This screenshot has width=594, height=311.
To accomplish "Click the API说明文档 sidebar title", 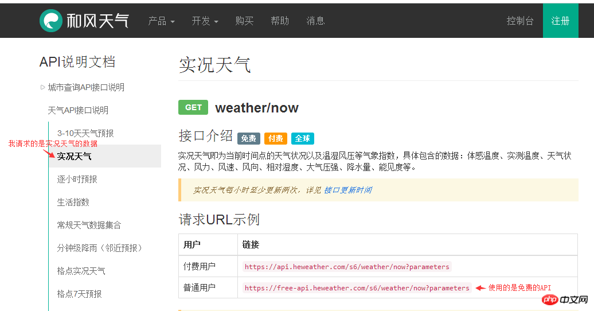I will [77, 62].
